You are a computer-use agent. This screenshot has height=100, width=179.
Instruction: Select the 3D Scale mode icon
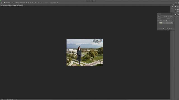[x=58, y=3]
